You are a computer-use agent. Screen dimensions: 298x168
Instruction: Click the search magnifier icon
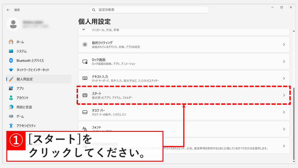[94, 10]
